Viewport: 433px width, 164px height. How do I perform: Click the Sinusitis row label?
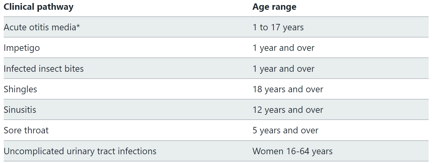click(20, 110)
